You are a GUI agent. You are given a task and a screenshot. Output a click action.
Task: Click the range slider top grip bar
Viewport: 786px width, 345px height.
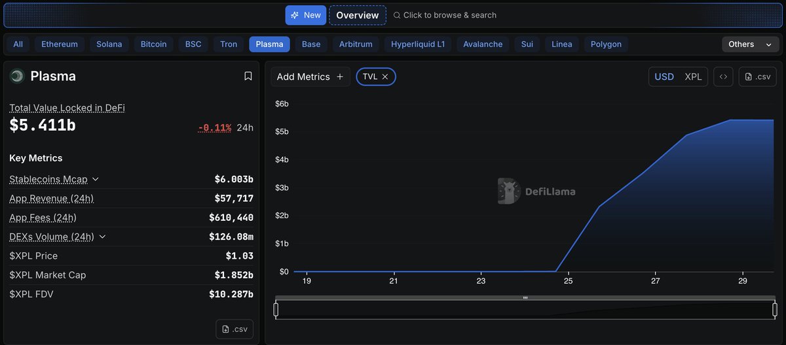[x=525, y=298]
